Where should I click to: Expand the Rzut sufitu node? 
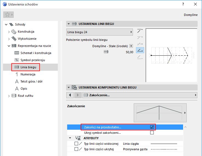pyautogui.click(x=9, y=96)
